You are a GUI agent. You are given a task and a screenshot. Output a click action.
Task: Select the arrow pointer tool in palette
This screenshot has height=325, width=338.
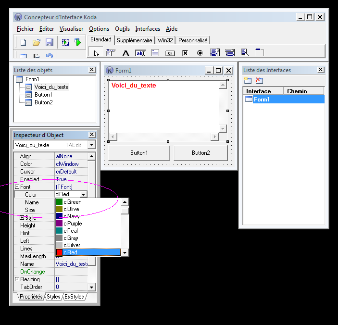click(96, 53)
